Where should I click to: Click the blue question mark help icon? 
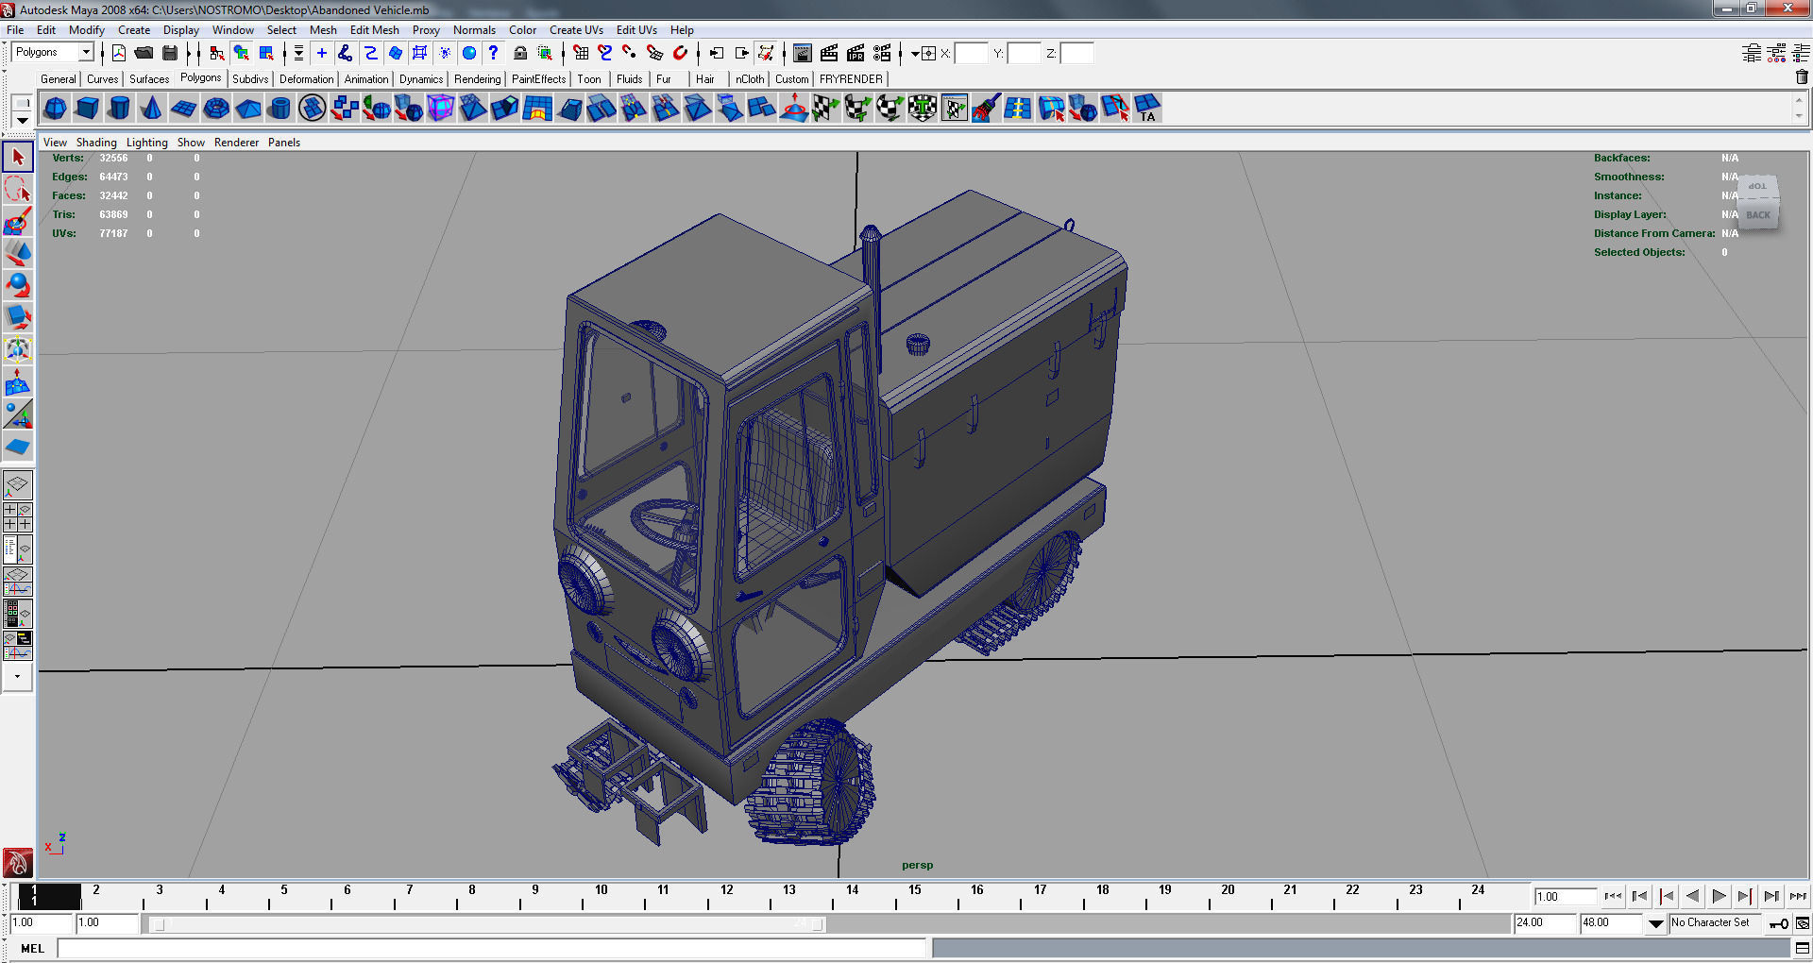tap(493, 53)
